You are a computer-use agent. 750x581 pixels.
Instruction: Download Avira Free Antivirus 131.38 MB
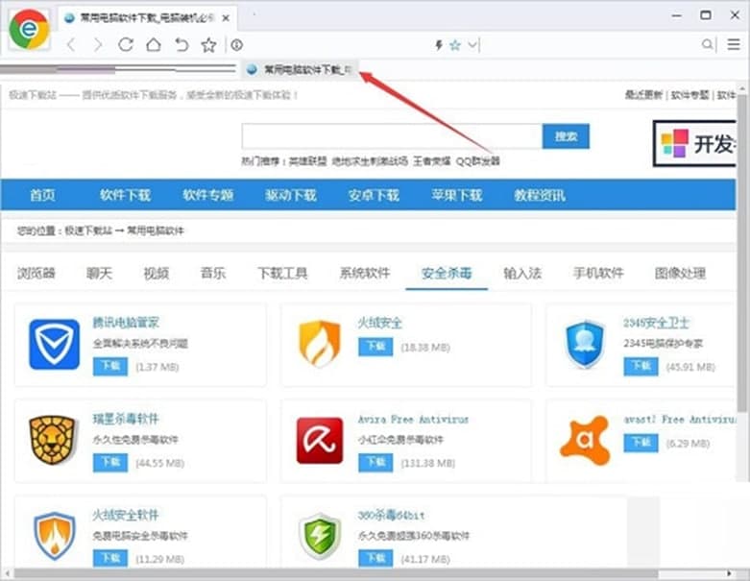pyautogui.click(x=375, y=463)
